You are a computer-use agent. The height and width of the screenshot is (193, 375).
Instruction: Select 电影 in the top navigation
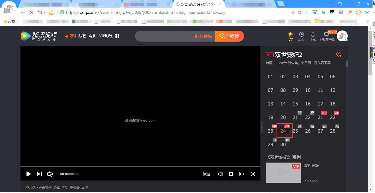click(92, 36)
